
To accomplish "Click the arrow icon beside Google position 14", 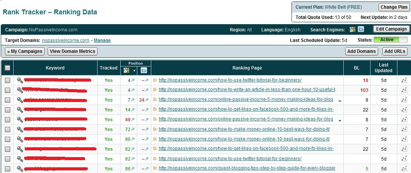I will (133, 110).
